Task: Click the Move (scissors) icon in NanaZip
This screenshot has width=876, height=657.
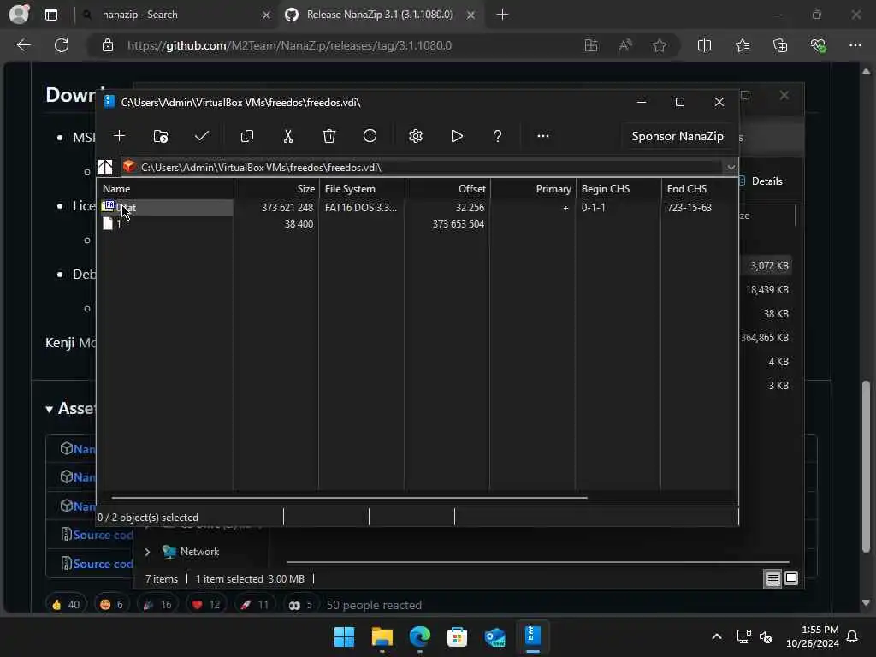Action: [x=288, y=136]
